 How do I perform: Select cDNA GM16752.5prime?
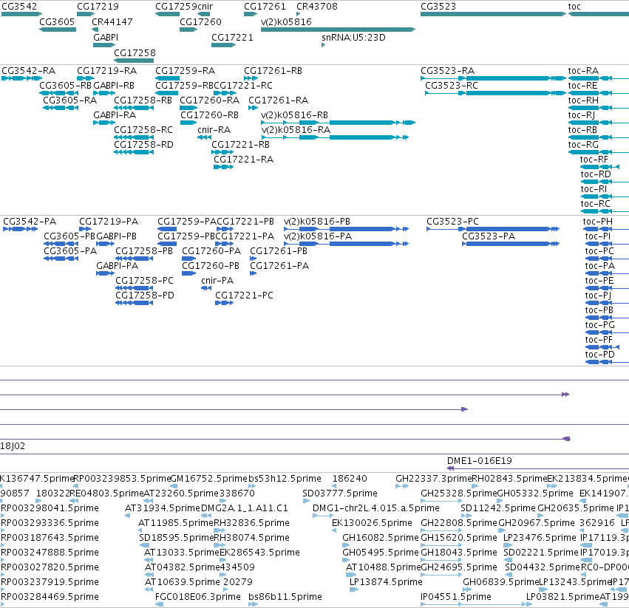(209, 479)
